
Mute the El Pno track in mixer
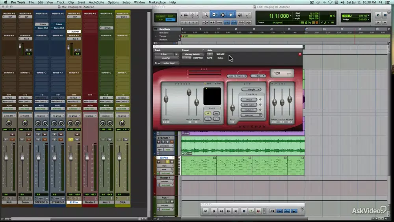click(77, 140)
